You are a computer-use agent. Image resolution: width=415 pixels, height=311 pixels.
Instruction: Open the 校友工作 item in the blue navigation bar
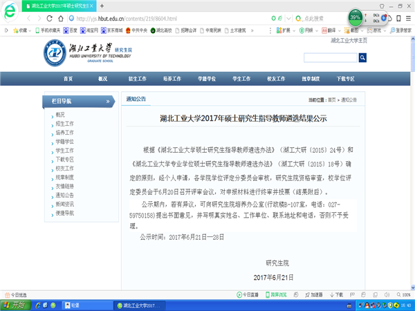click(x=276, y=79)
